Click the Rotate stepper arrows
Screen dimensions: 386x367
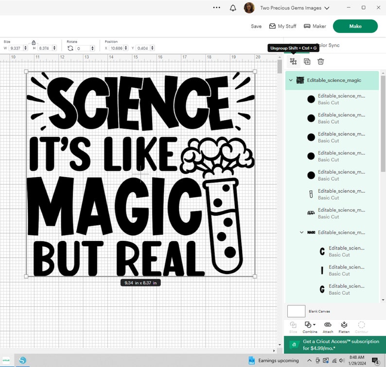pos(92,48)
